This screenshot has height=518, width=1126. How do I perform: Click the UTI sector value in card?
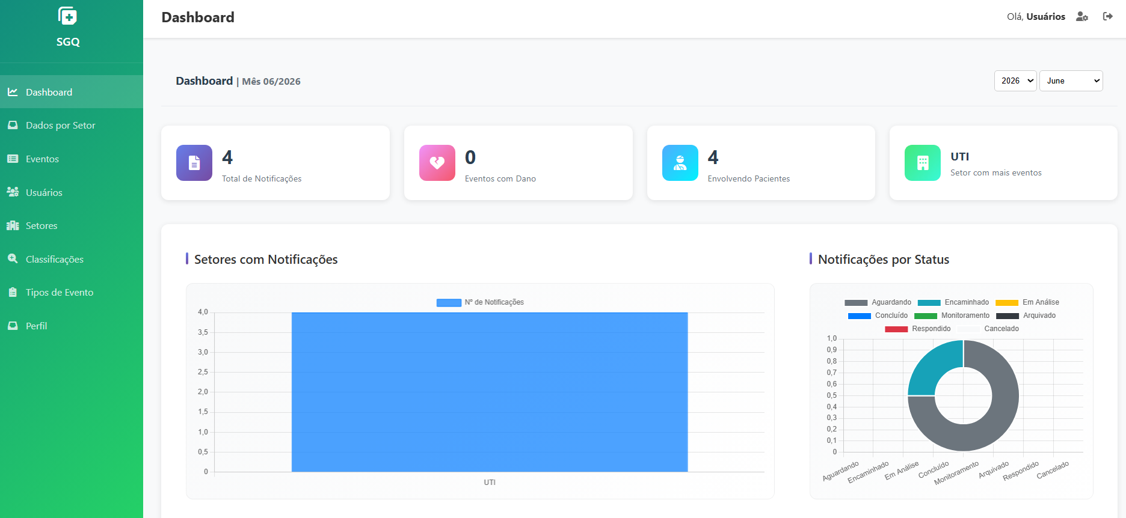coord(960,157)
